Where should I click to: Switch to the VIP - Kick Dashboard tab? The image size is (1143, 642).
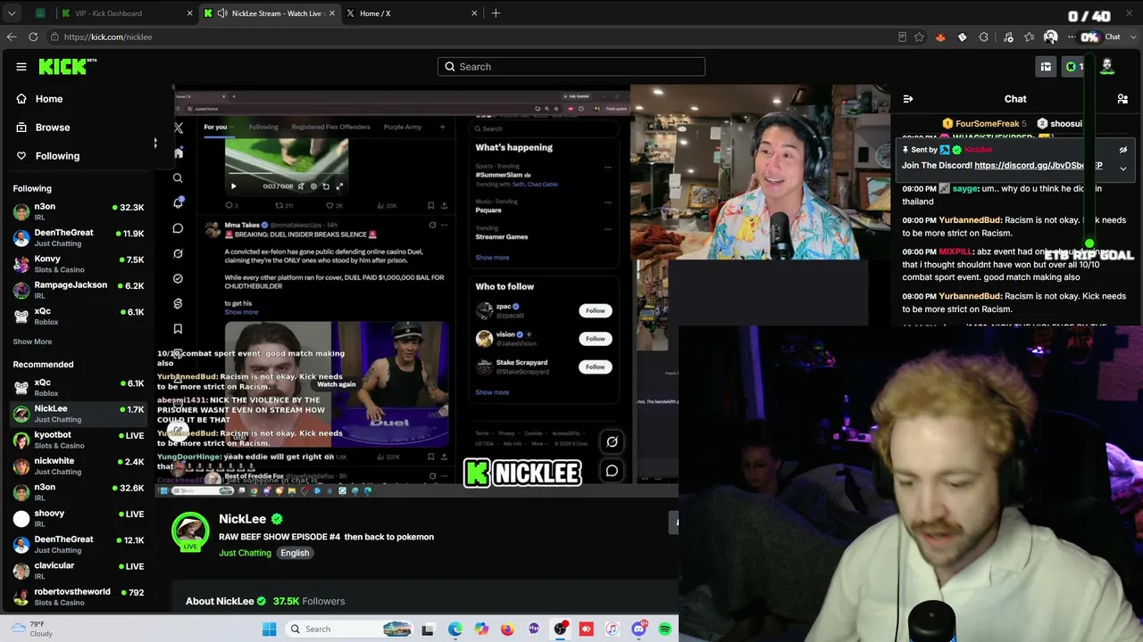click(x=125, y=13)
